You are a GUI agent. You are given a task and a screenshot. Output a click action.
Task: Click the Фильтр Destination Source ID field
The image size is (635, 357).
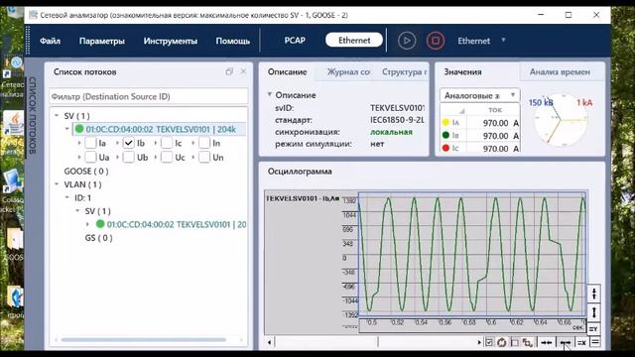[148, 96]
